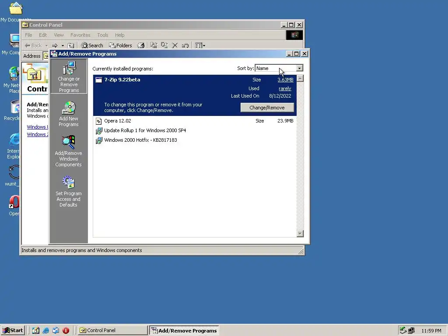Click the Move To toolbar icon
Screen dimensions: 448x336
pyautogui.click(x=154, y=45)
